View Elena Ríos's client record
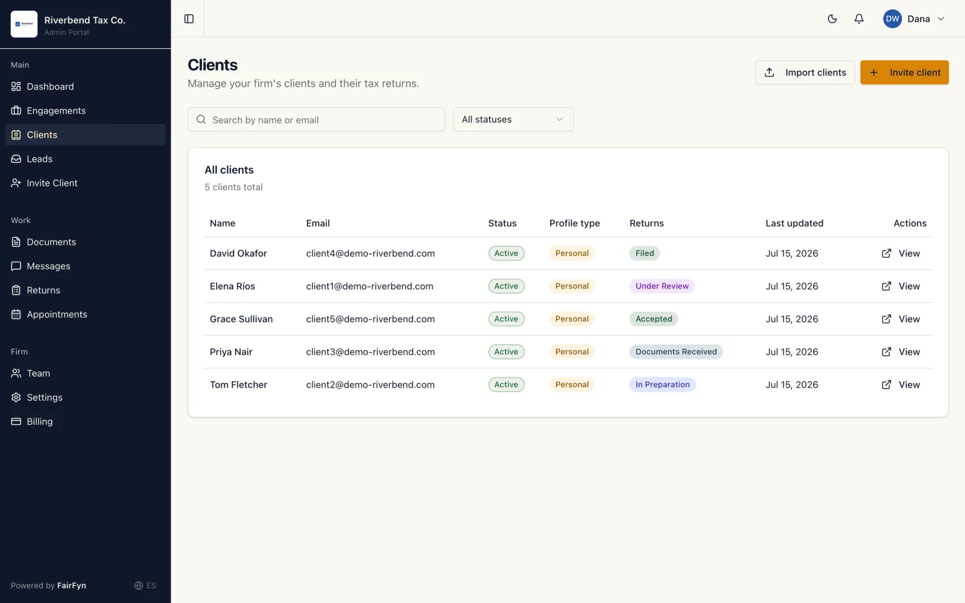Screen dimensions: 965x603 tap(901, 286)
